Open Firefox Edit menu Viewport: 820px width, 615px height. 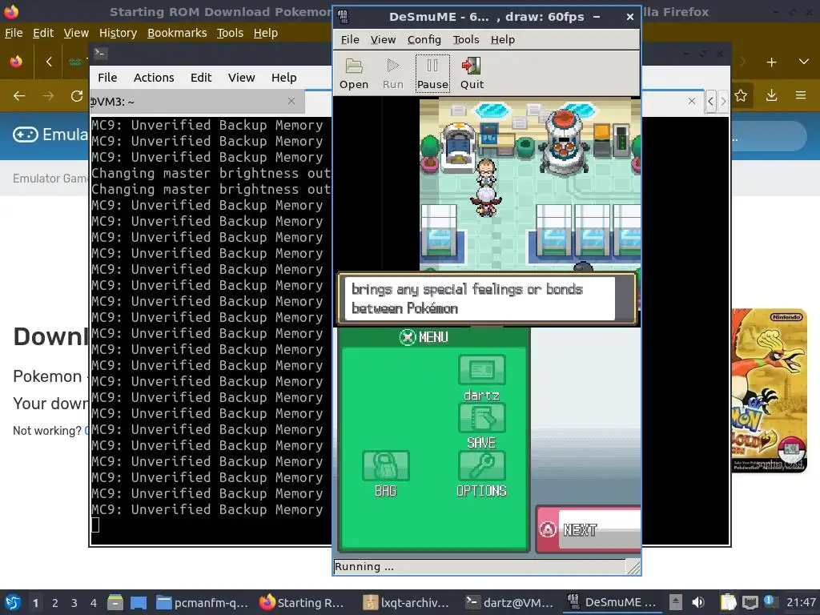pyautogui.click(x=43, y=33)
